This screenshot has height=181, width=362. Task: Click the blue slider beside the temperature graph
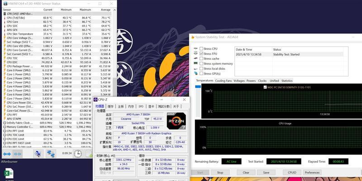[198, 86]
